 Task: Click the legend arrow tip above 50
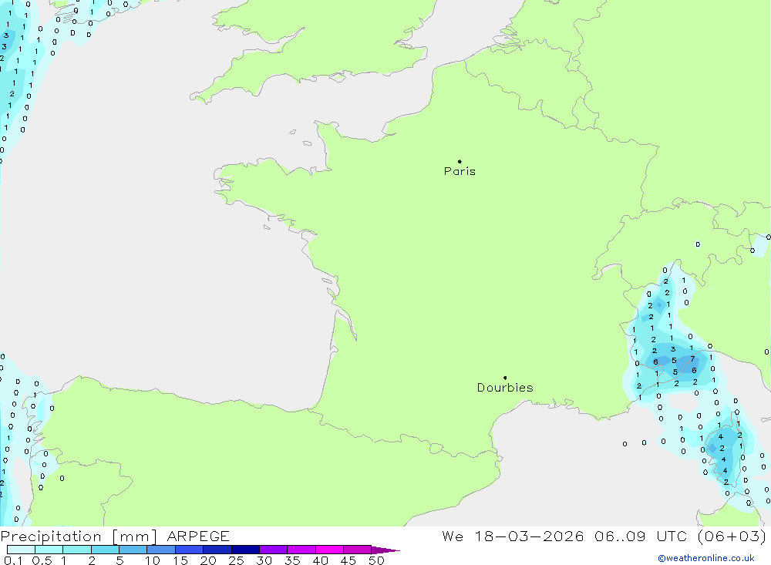[x=385, y=550]
